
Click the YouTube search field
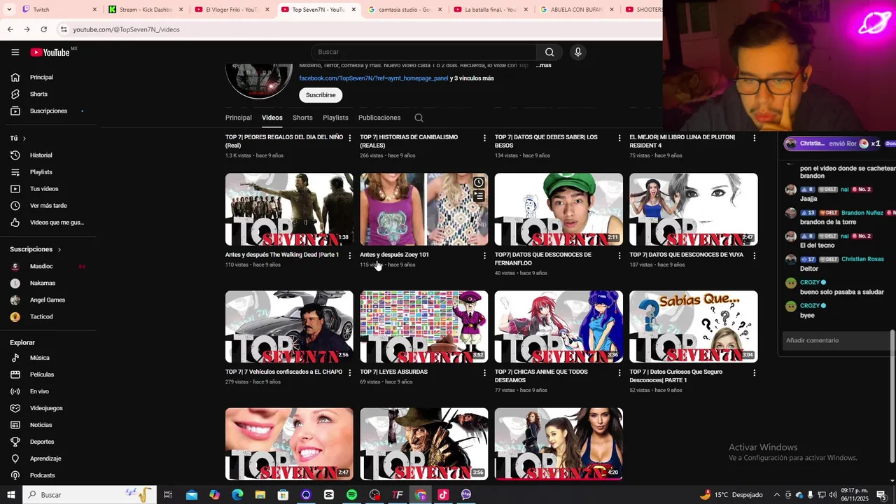pyautogui.click(x=423, y=52)
